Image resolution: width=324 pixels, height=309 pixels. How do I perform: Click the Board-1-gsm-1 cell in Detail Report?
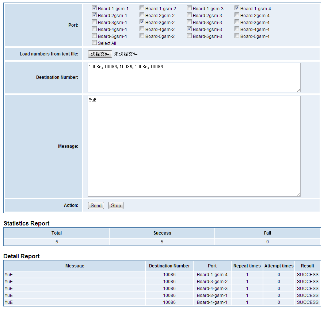(x=212, y=302)
